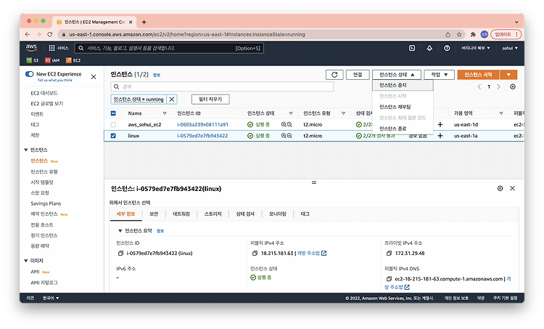Close the instance details panel

pyautogui.click(x=512, y=188)
